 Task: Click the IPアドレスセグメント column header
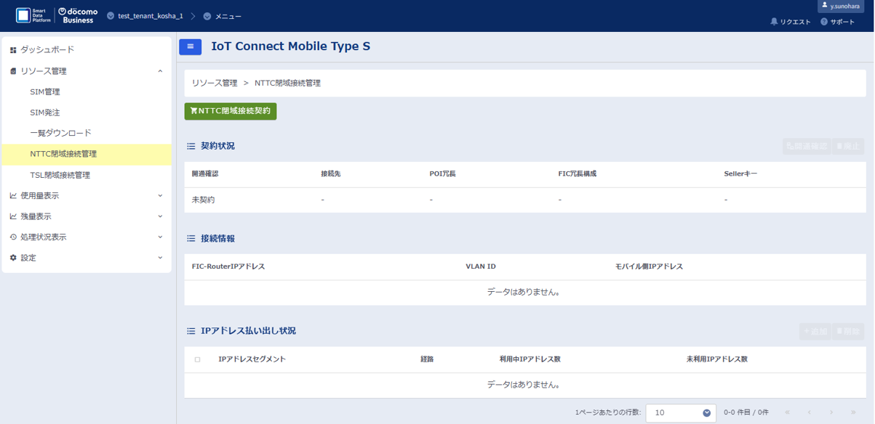252,359
